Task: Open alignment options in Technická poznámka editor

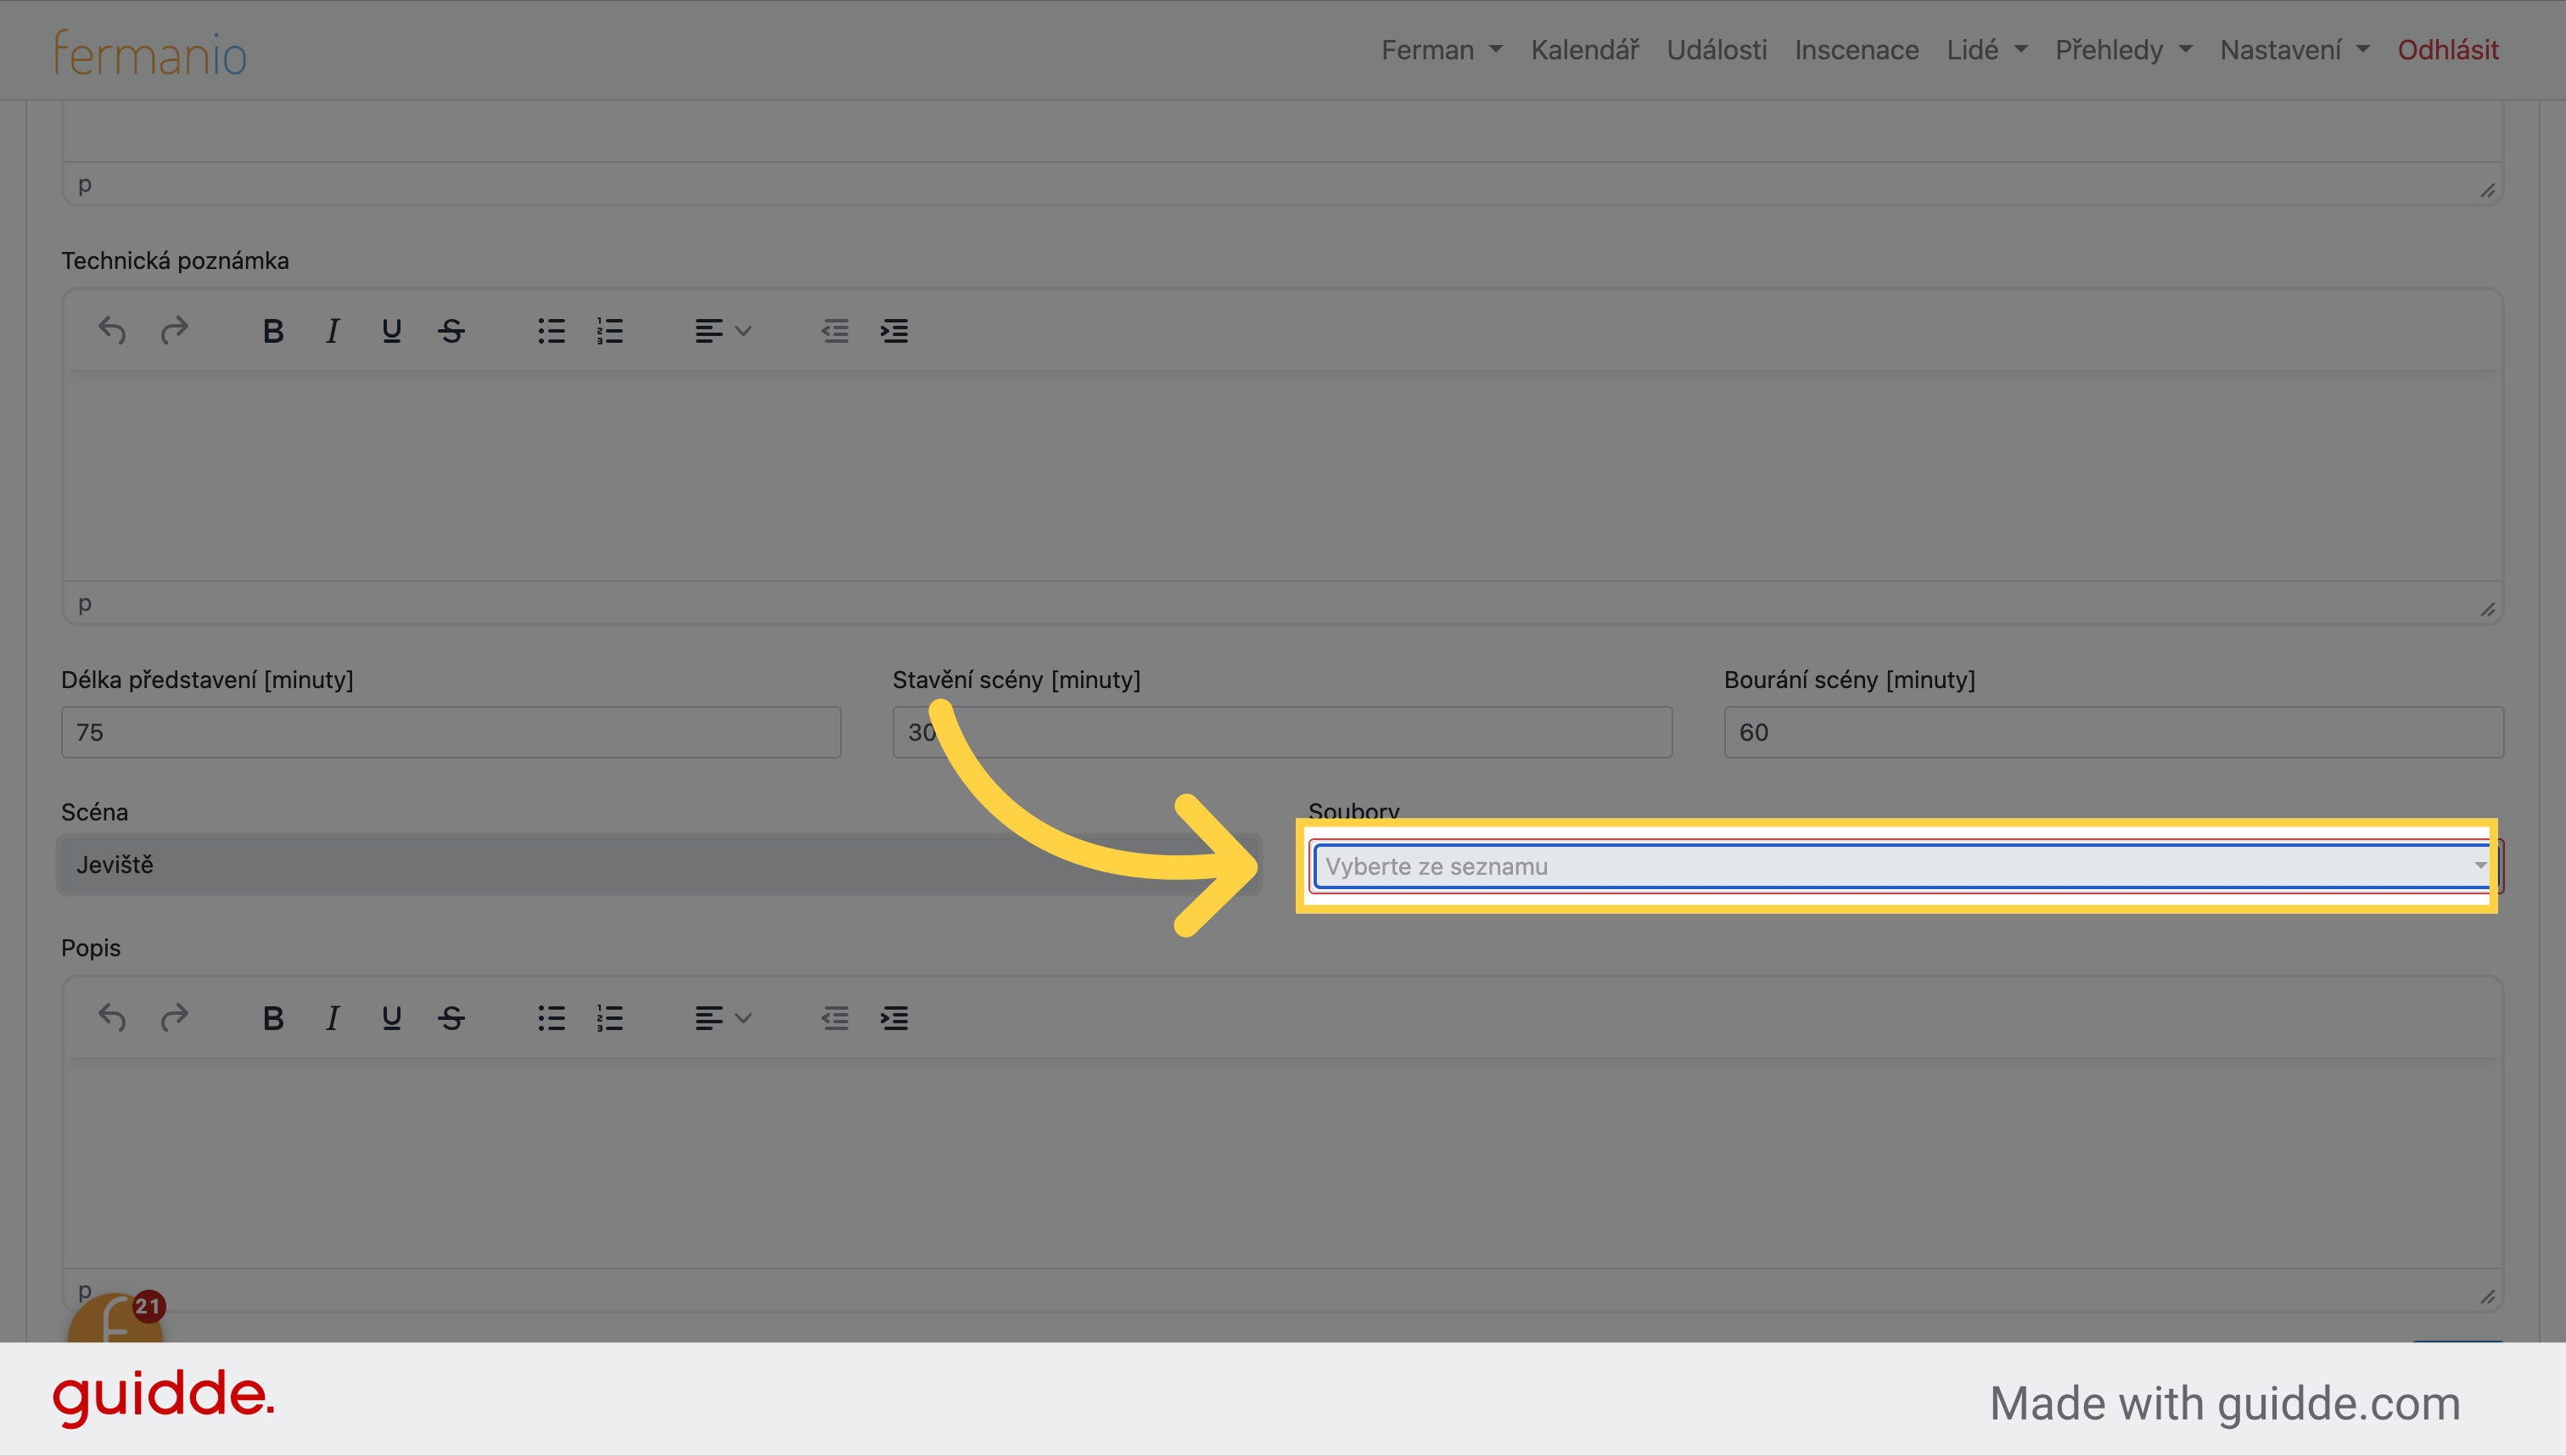Action: click(x=723, y=330)
